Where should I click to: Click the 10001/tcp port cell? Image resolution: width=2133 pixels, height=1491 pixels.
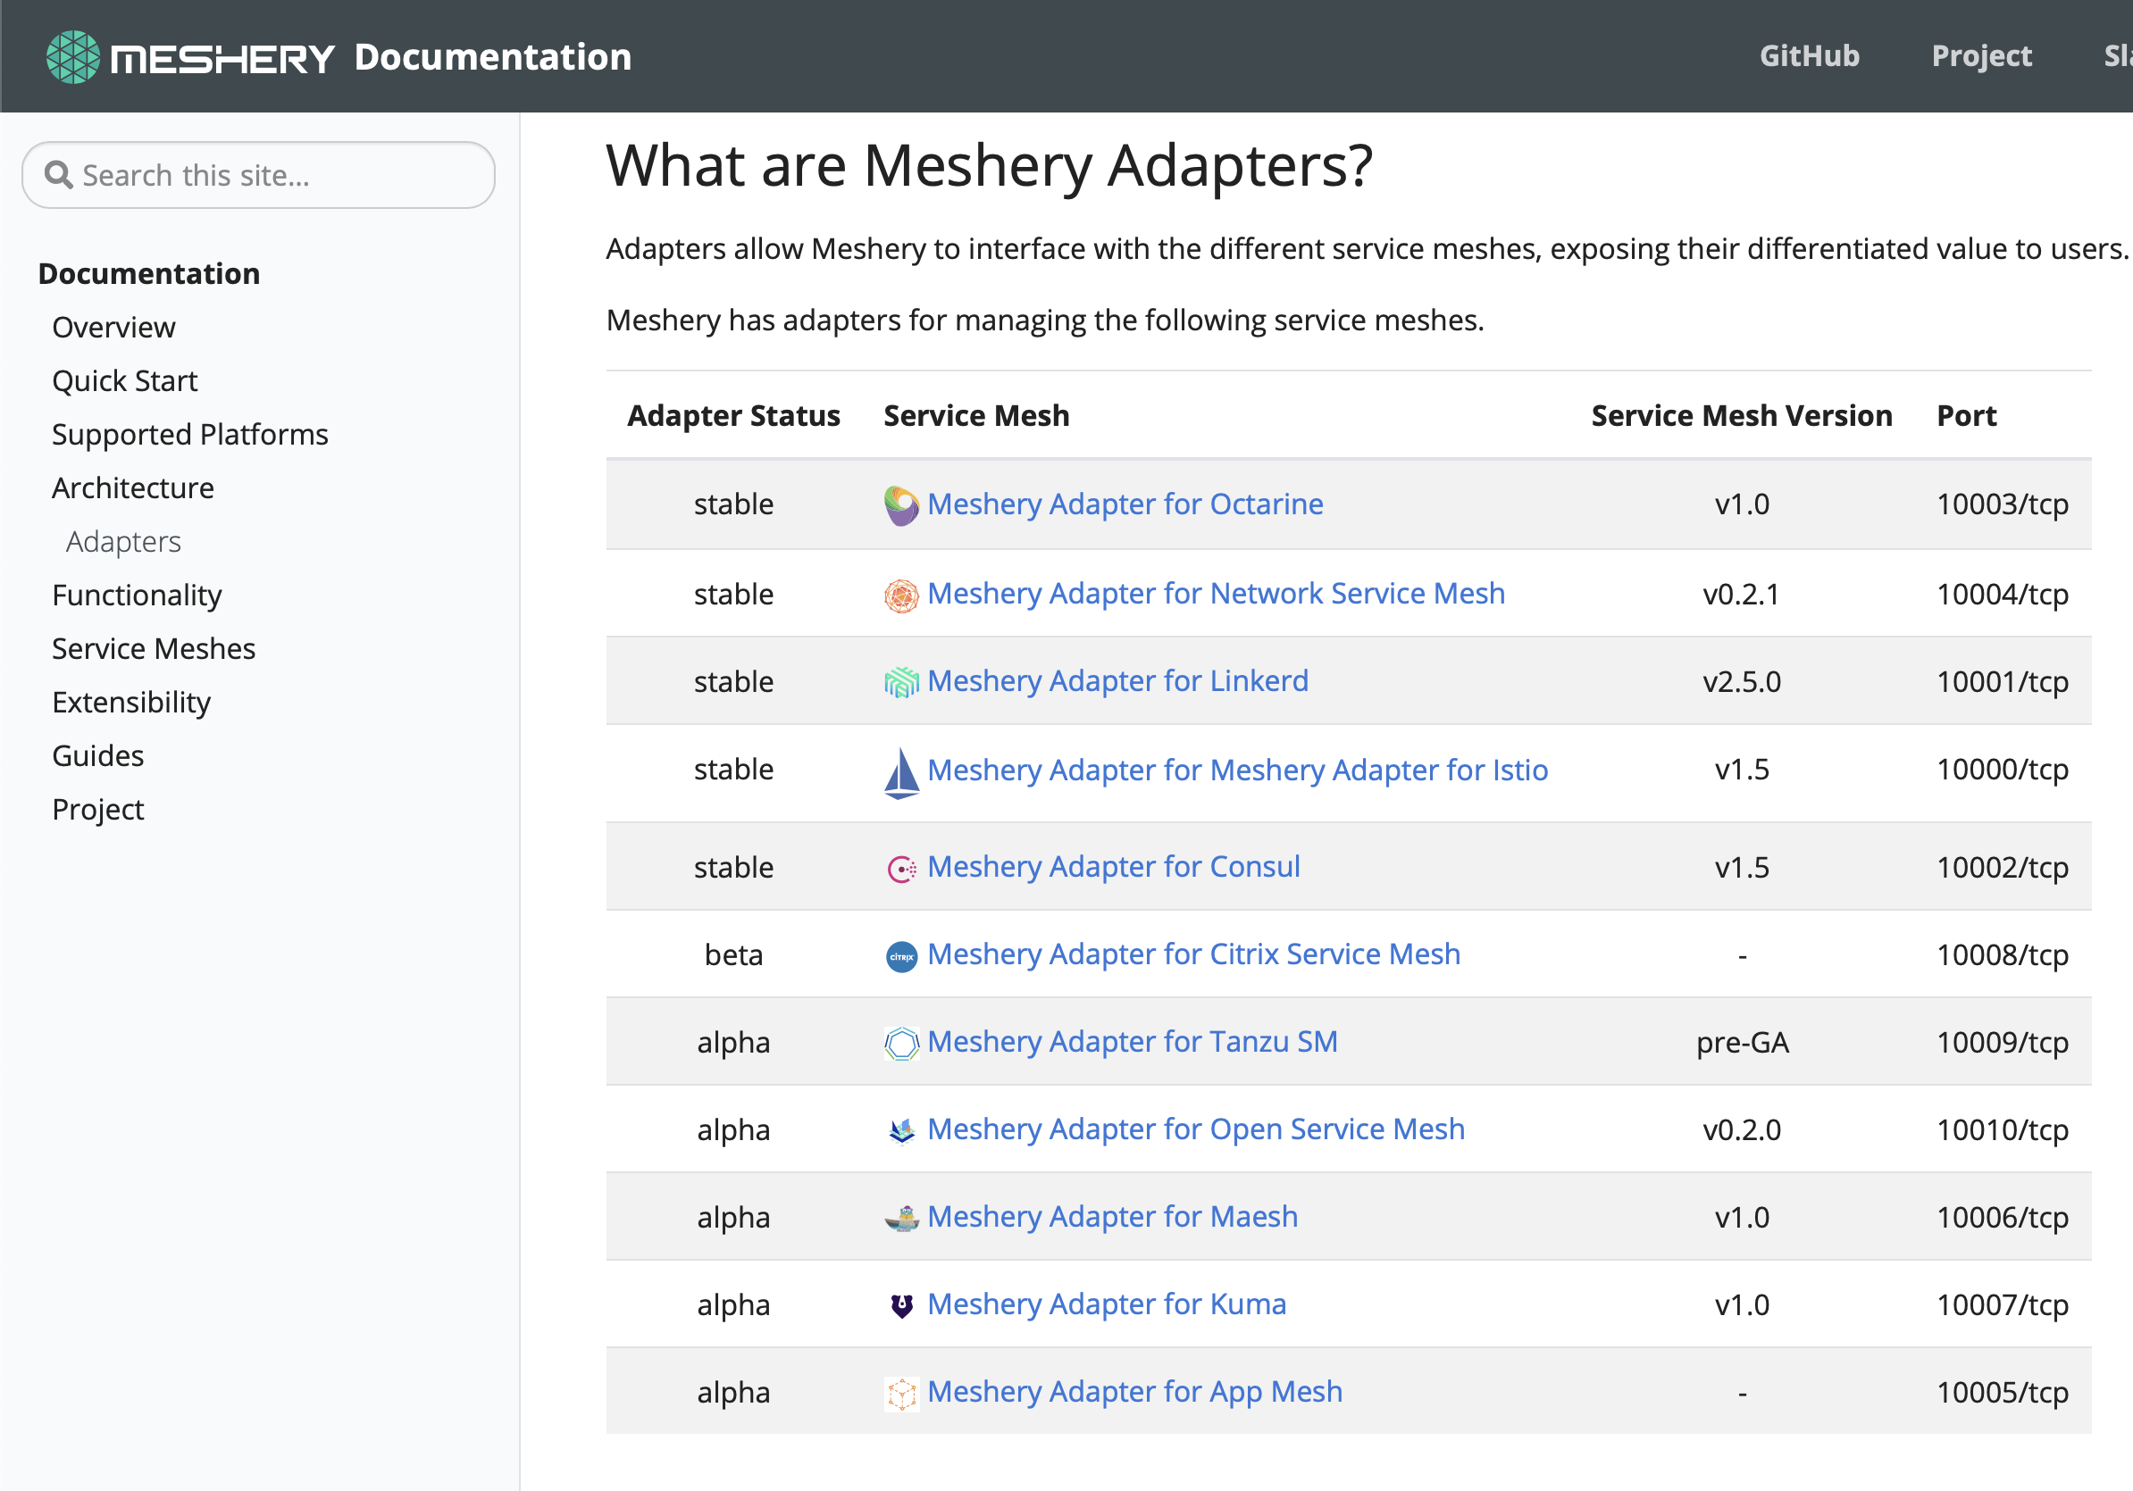[2002, 682]
